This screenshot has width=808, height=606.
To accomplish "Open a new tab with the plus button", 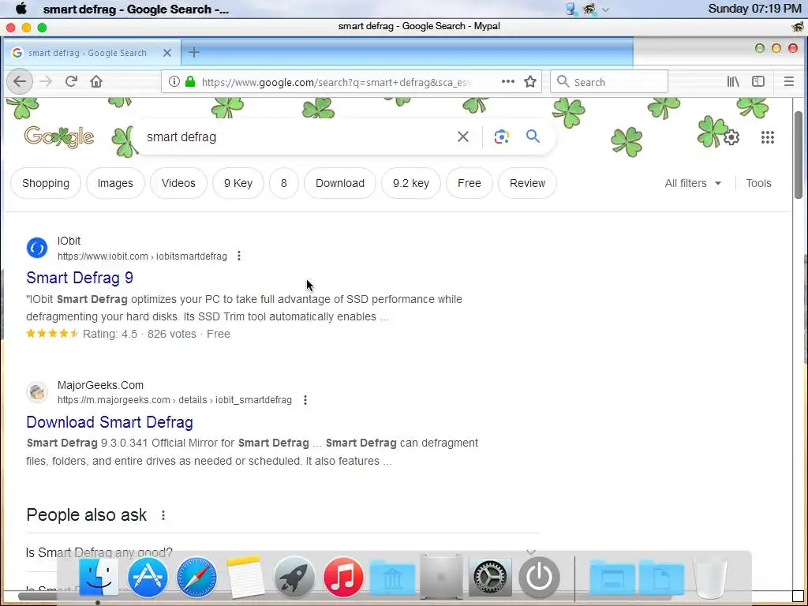I will (x=194, y=52).
